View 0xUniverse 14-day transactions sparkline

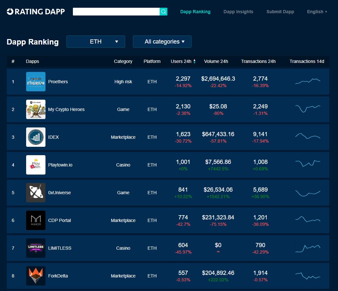pos(308,193)
